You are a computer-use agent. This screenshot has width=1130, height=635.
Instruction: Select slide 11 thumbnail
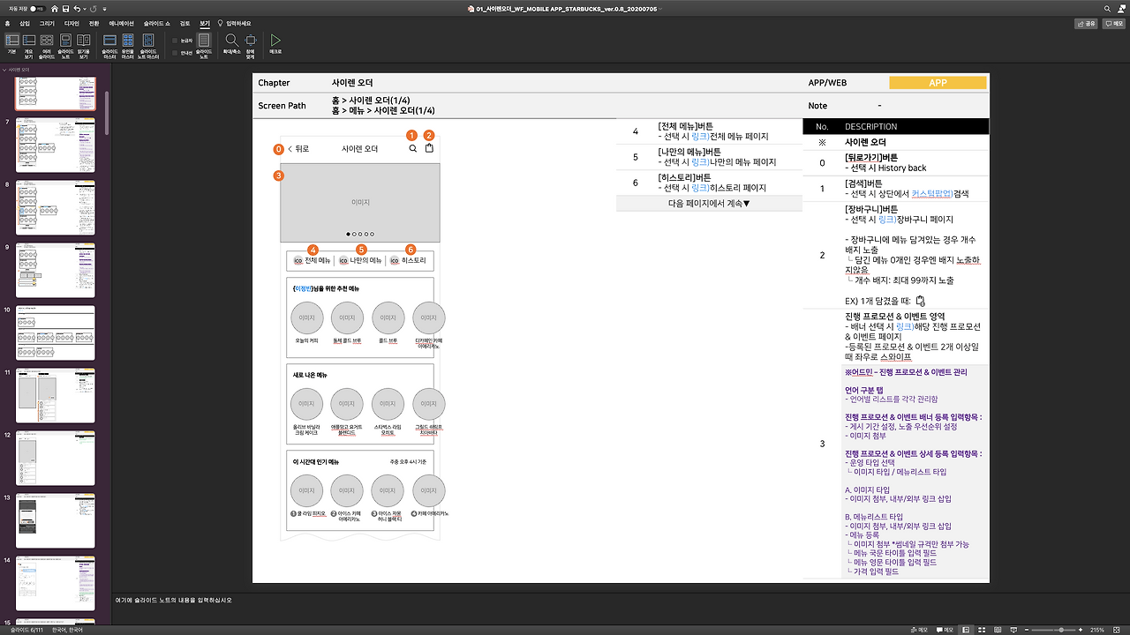[56, 394]
